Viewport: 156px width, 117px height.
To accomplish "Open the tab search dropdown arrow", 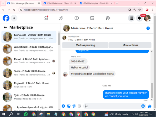I will tap(3, 3).
